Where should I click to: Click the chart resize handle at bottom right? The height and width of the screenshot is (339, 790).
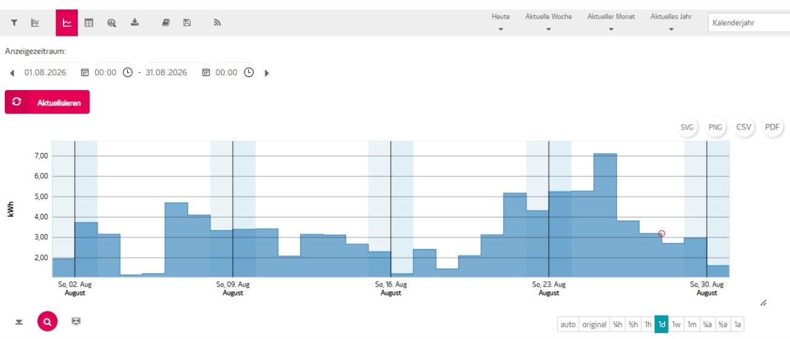tap(763, 303)
